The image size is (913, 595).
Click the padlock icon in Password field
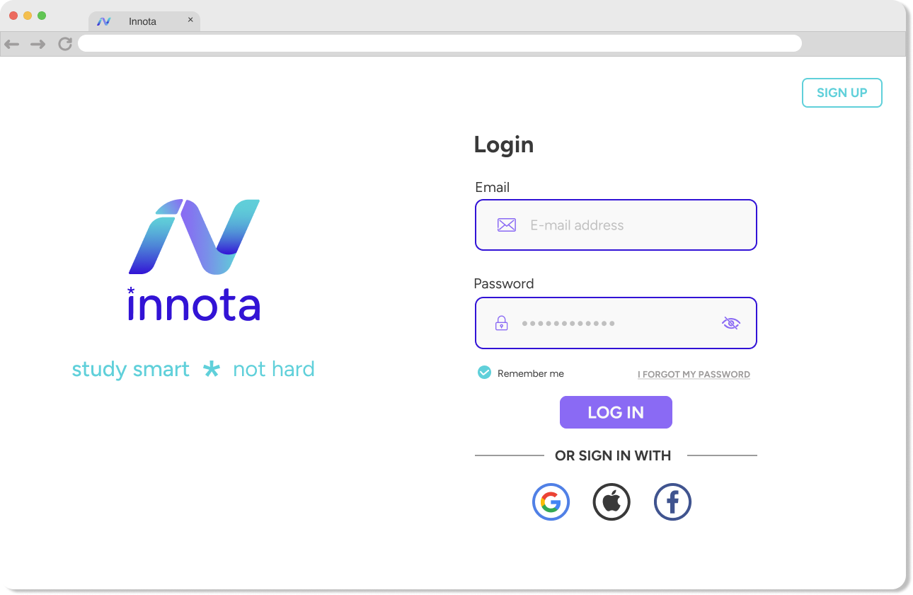coord(501,323)
